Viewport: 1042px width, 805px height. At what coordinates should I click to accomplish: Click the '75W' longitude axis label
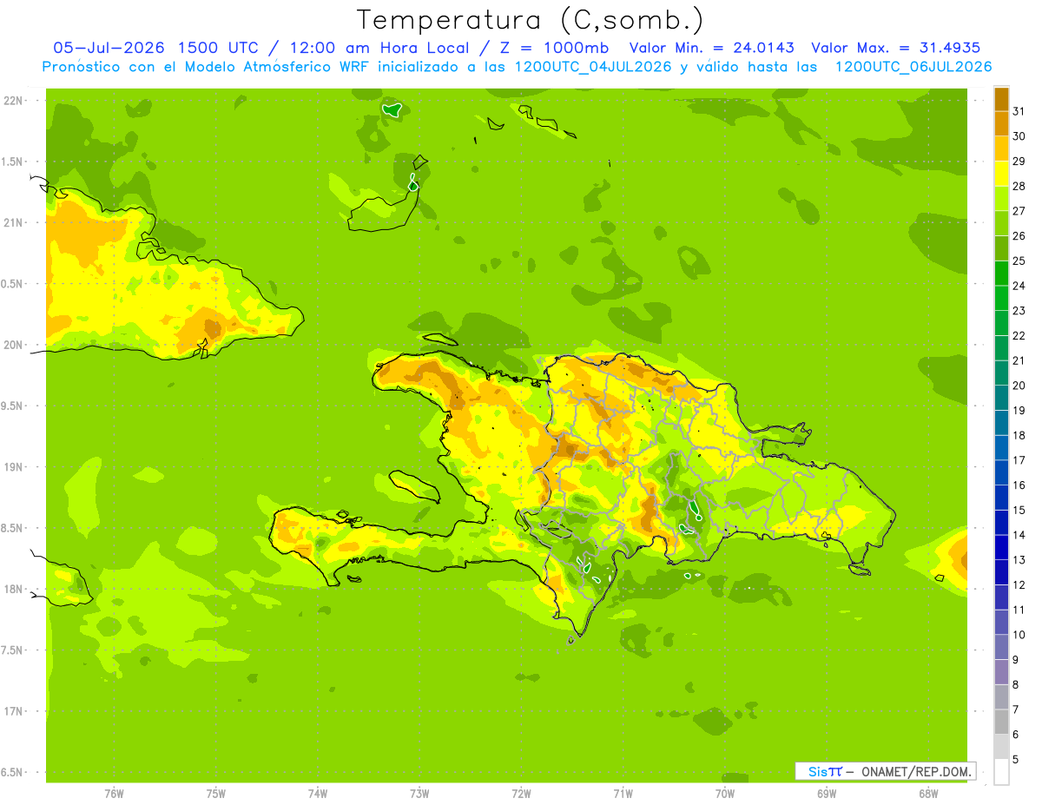tap(216, 794)
